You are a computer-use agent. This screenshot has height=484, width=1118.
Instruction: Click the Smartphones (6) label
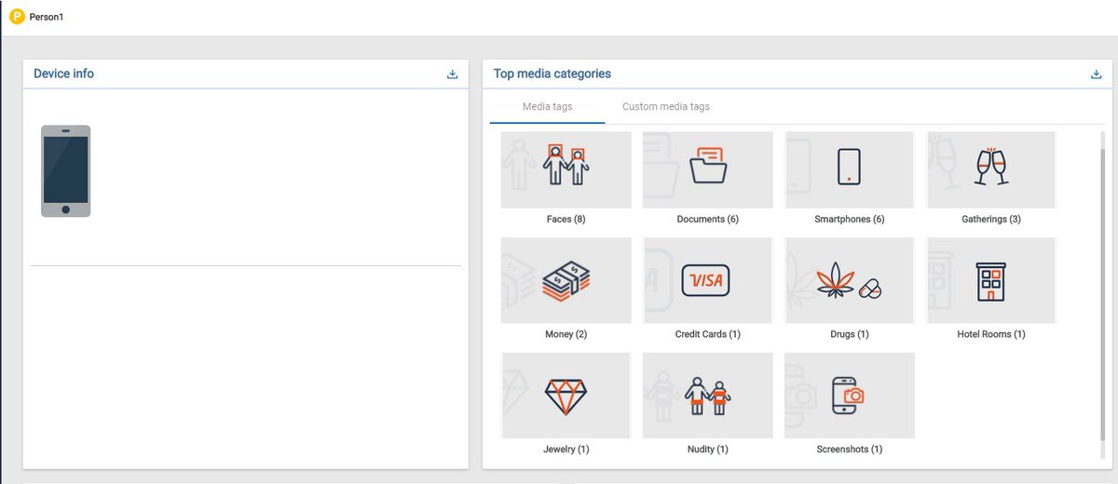point(850,220)
